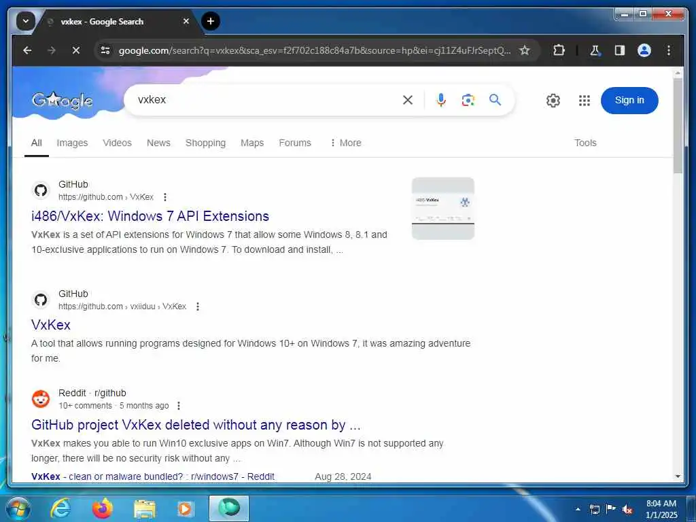696x522 pixels.
Task: Close the vxkex Google Search tab
Action: [x=186, y=21]
